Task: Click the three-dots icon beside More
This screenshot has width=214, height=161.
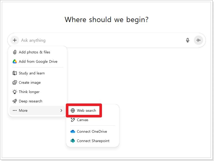Action: [15, 110]
